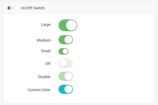
Task: Toggle the teal Custom Color switch
Action: (66, 89)
